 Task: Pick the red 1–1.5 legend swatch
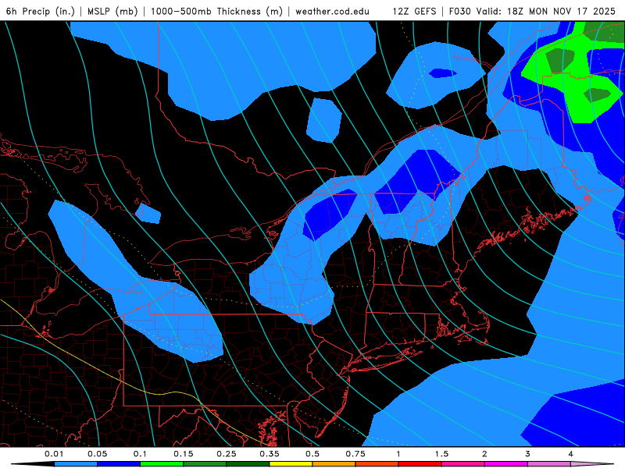pos(420,464)
